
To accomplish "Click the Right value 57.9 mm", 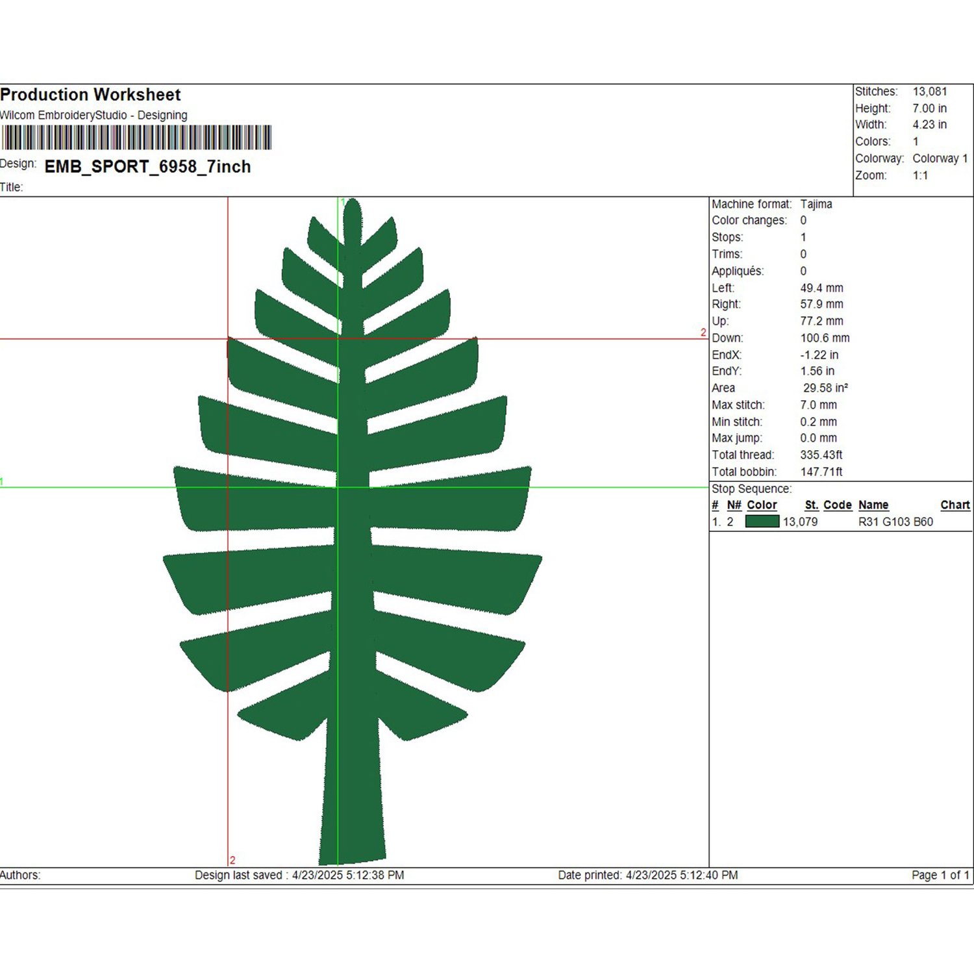I will (822, 304).
